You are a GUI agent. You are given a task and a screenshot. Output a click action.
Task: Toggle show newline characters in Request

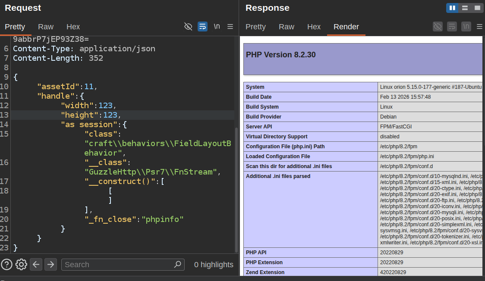[217, 27]
